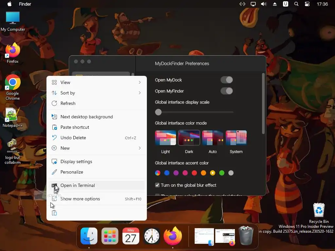Click the eject icon in menu bar
This screenshot has height=251, width=335.
[275, 4]
